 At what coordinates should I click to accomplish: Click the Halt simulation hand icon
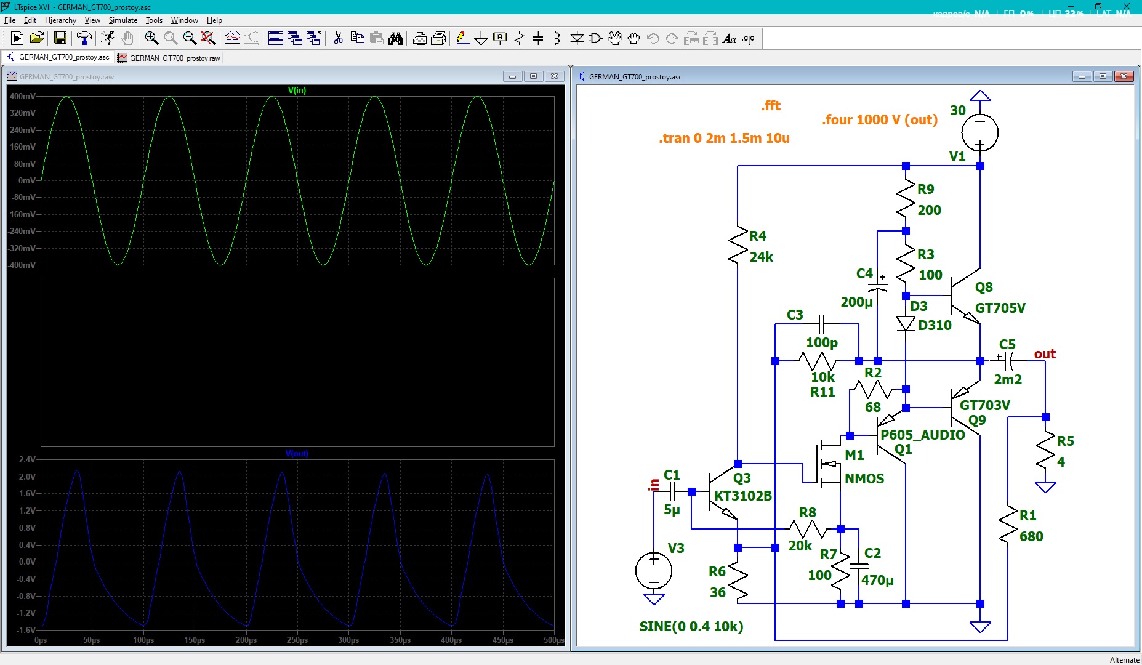pyautogui.click(x=127, y=39)
